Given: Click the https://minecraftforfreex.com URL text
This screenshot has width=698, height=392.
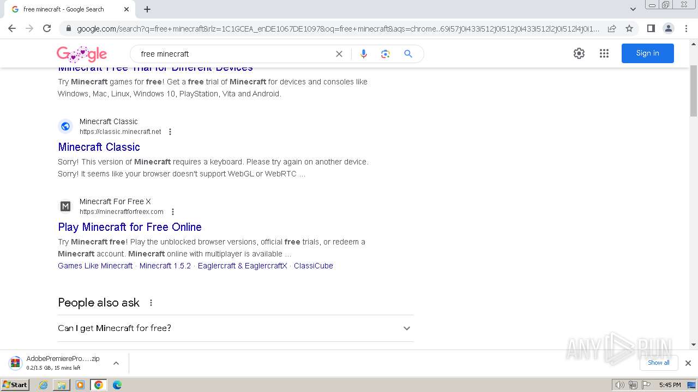Looking at the screenshot, I should [x=122, y=212].
